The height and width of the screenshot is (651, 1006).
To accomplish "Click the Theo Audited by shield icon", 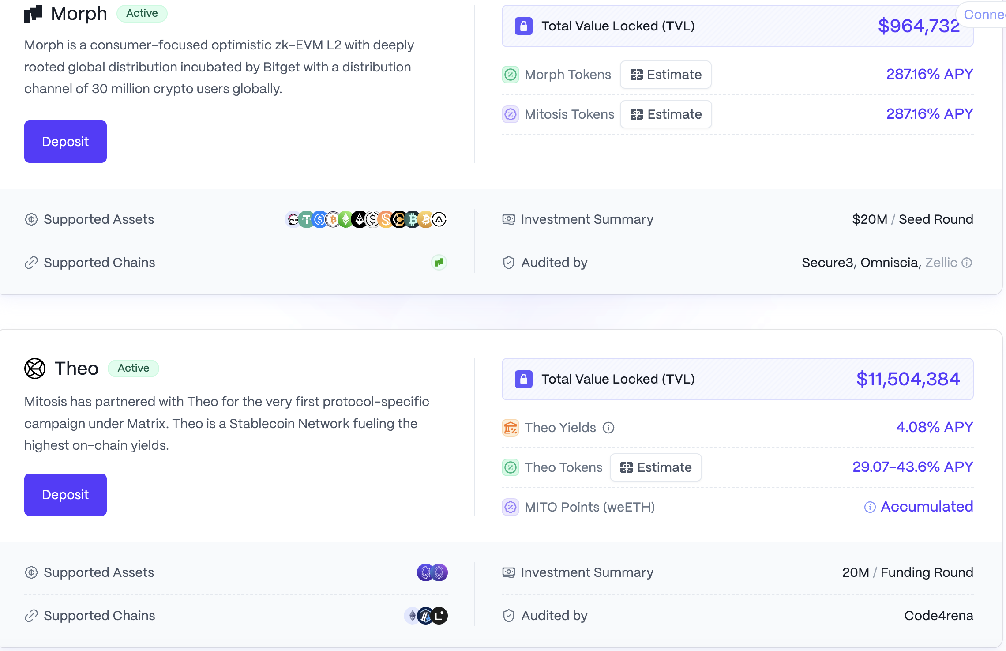I will tap(509, 616).
